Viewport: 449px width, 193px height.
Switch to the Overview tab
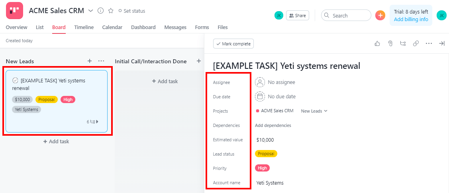coord(17,27)
